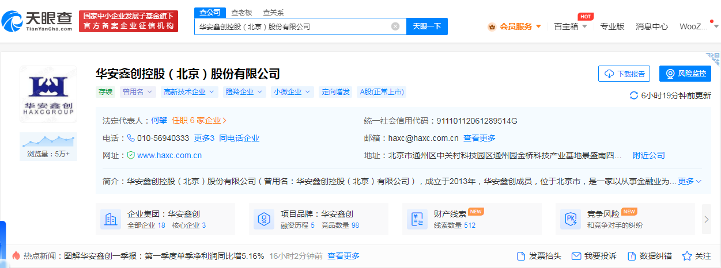The width and height of the screenshot is (721, 268).
Task: Open 全部企业 18 in 企业集团 card
Action: tap(146, 225)
